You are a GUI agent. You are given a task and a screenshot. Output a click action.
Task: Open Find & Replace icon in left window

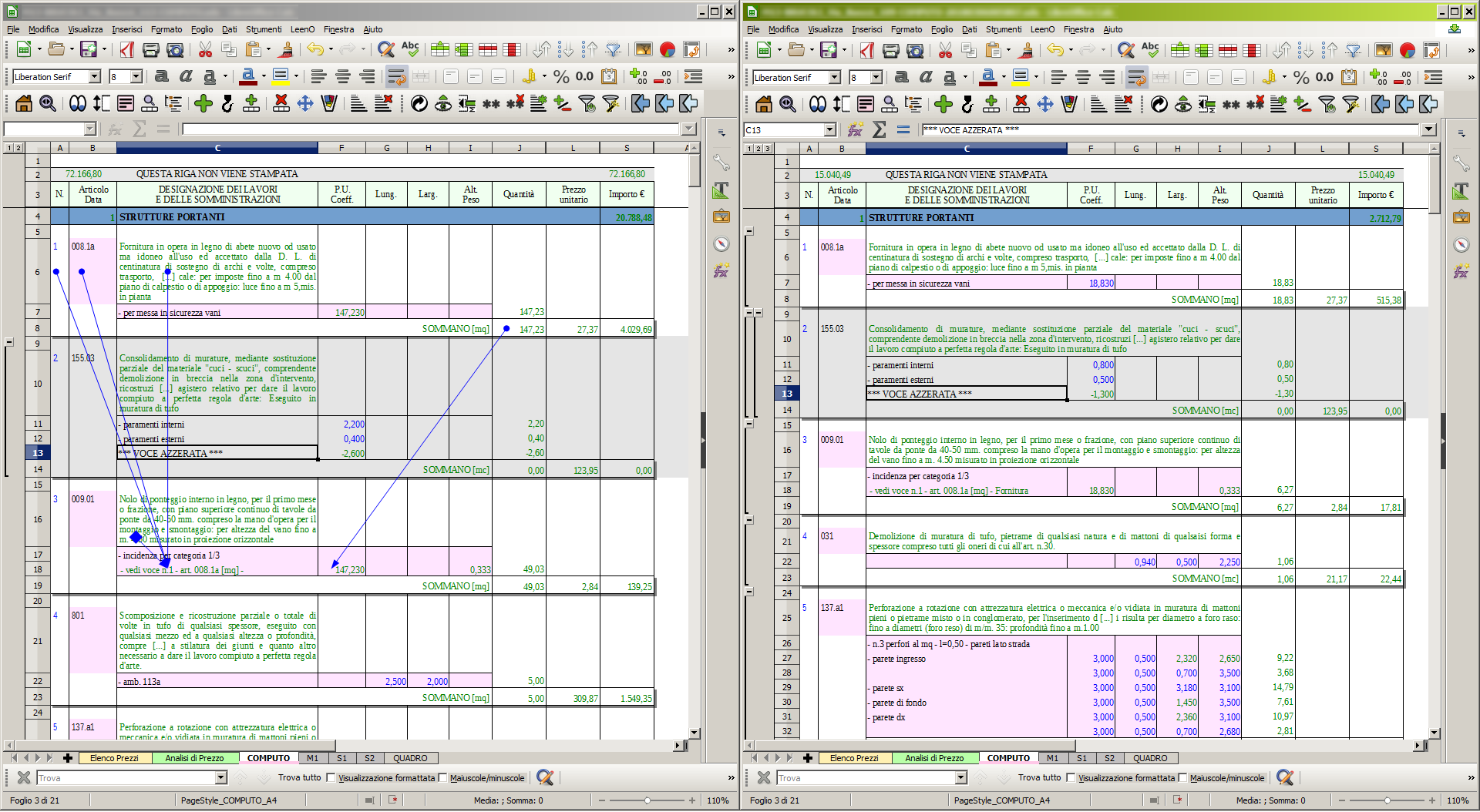coord(385,50)
